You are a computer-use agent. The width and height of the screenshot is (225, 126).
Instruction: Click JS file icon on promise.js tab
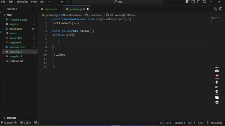[x=67, y=9]
